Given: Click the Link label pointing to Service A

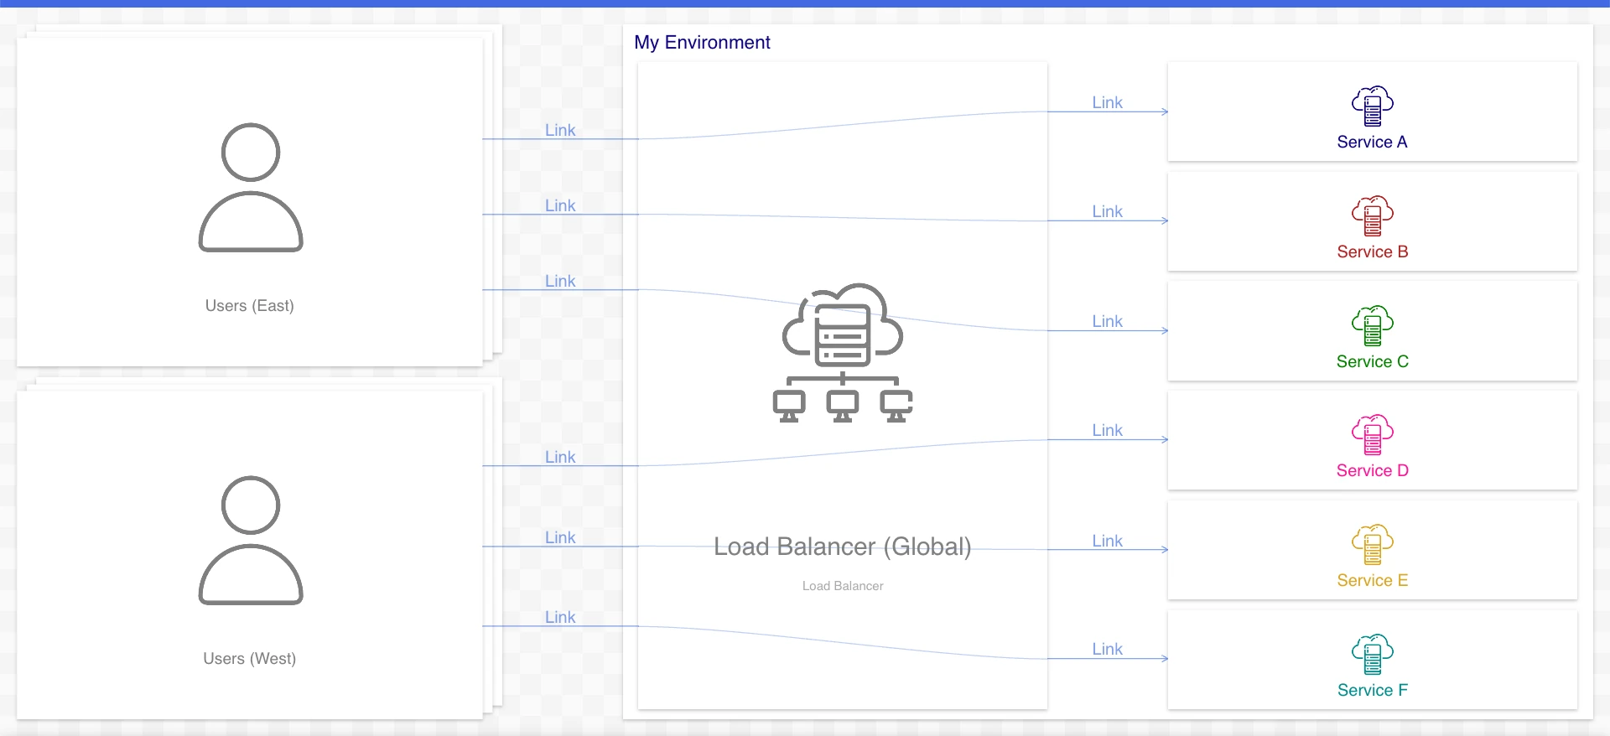Looking at the screenshot, I should 1107,102.
